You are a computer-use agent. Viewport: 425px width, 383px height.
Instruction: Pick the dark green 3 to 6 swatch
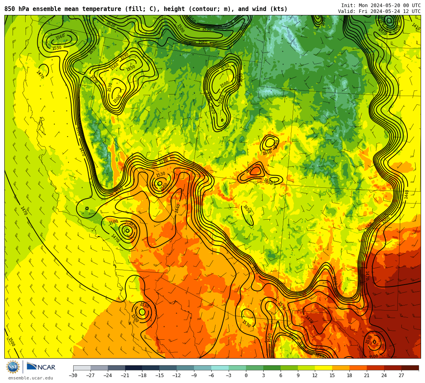pos(272,368)
